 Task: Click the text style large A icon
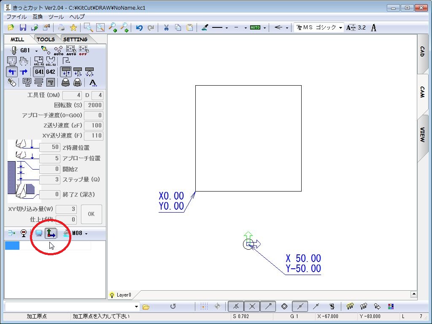point(374,27)
